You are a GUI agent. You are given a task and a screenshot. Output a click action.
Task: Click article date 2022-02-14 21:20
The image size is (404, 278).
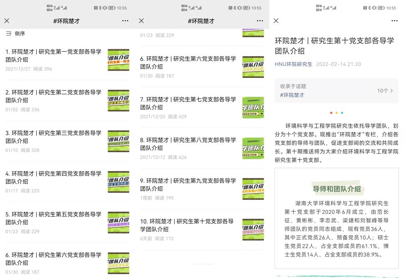pos(339,64)
